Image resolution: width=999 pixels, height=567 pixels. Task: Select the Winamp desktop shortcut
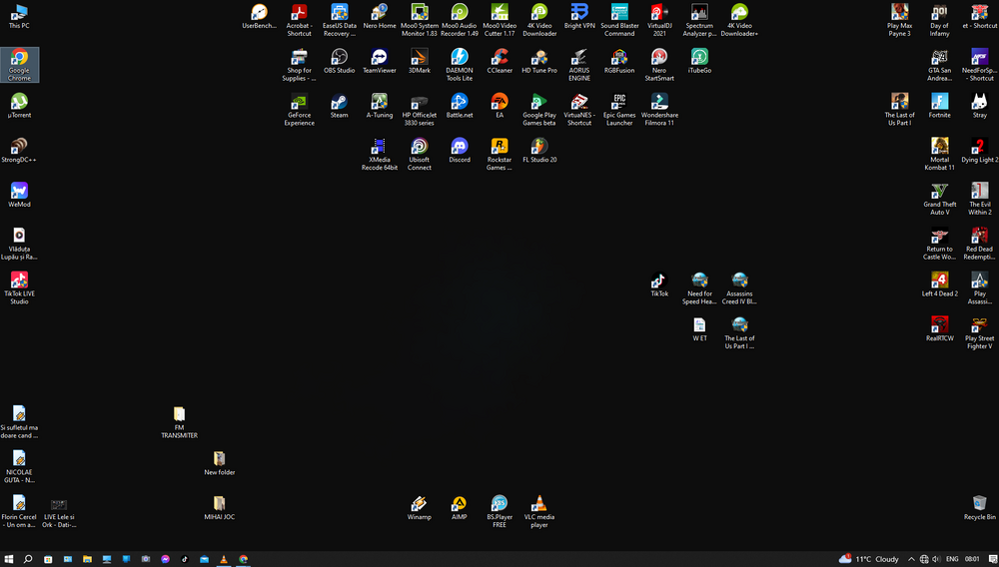tap(420, 508)
